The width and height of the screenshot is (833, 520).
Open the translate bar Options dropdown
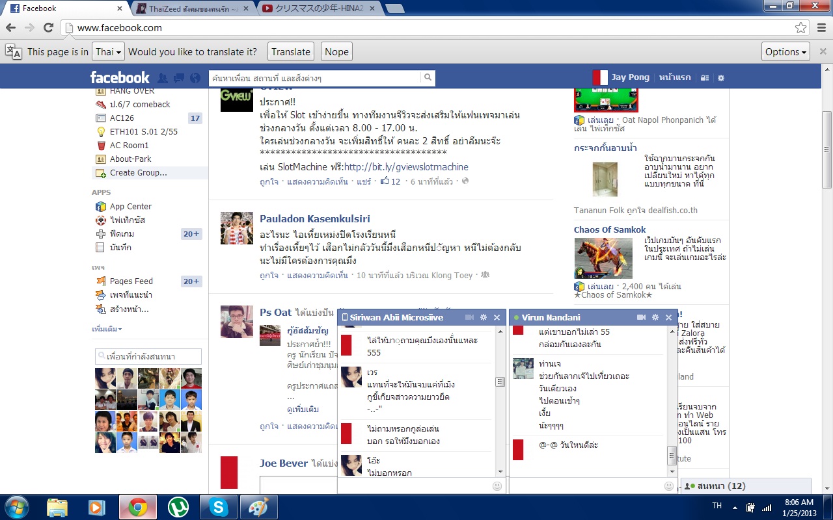coord(785,52)
